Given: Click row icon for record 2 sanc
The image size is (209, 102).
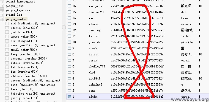Looking at the screenshot, I should (69, 90).
